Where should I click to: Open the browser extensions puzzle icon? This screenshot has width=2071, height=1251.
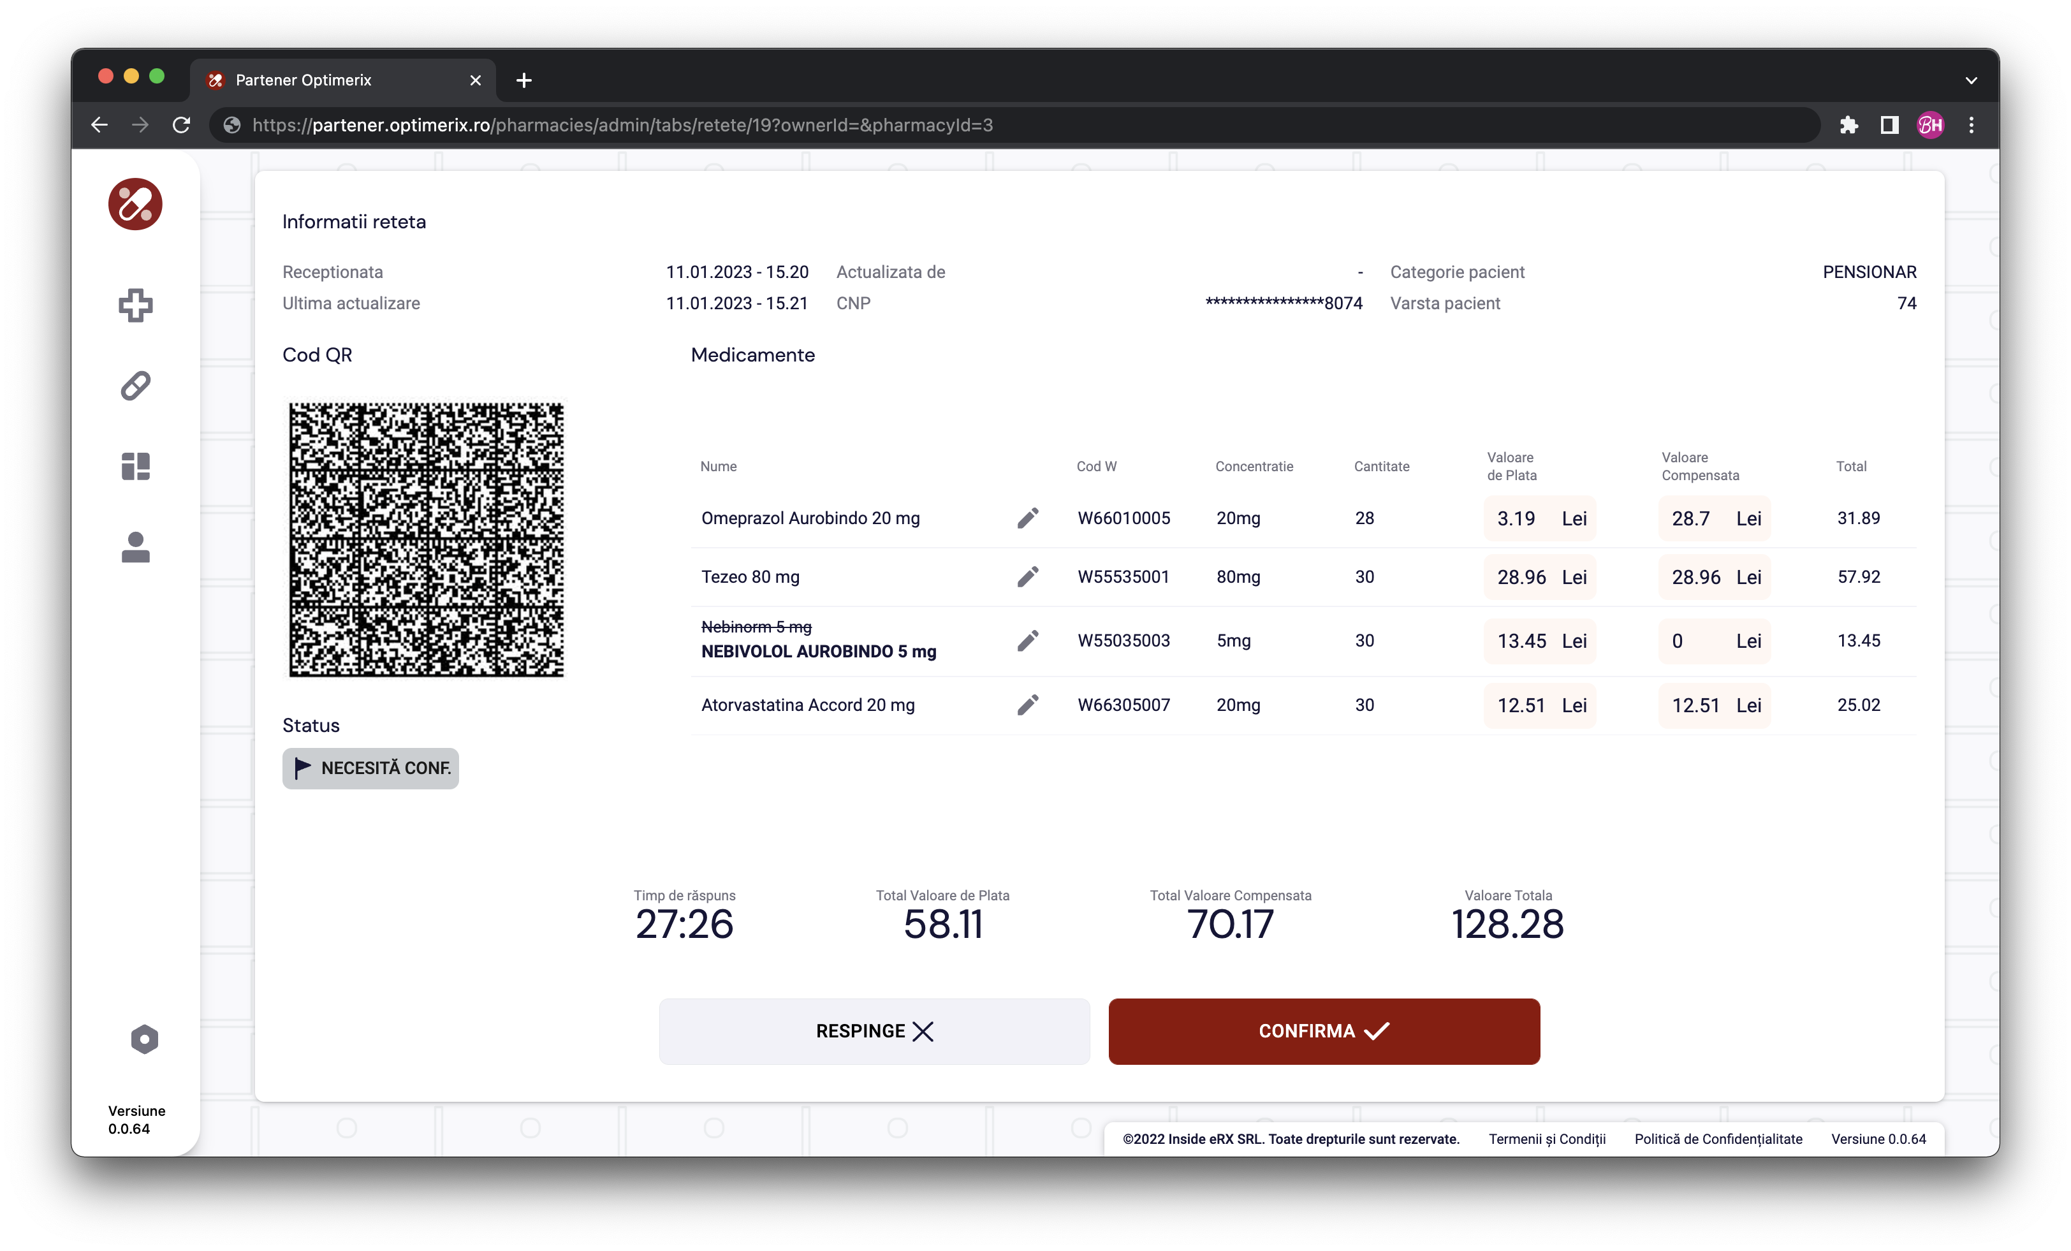click(1848, 125)
